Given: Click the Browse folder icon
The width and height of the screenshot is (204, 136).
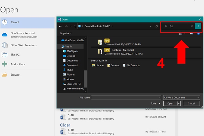Looking at the screenshot, I should pos(4,75).
